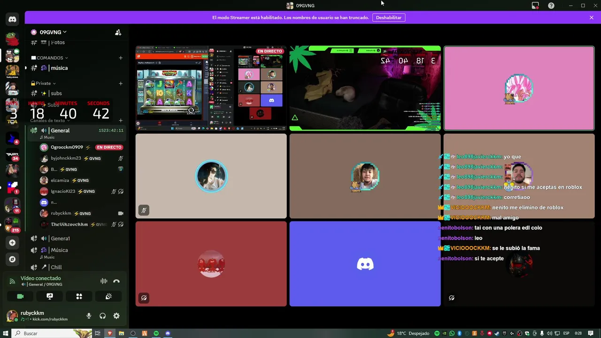Screen dimensions: 601x338
Task: Open the share screen button
Action: tap(50, 296)
